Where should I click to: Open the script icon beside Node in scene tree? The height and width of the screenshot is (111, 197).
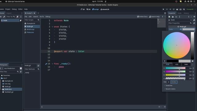[21, 20]
